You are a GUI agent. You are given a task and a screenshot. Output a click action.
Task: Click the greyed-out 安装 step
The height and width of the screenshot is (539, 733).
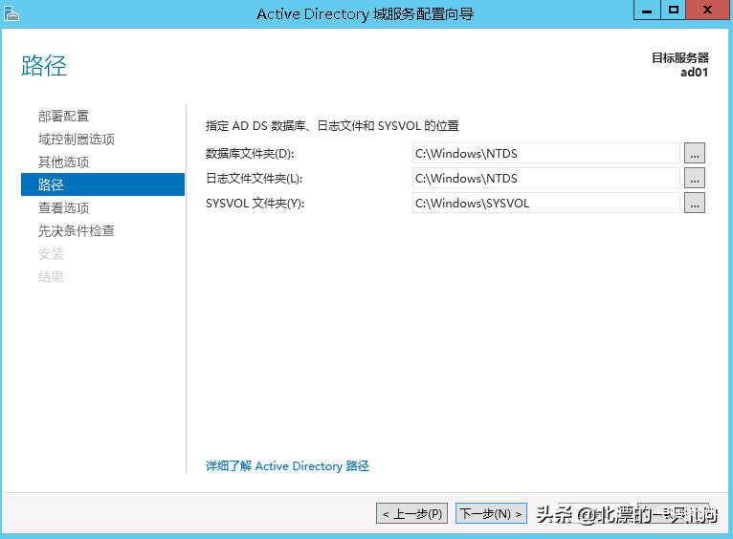[x=51, y=253]
